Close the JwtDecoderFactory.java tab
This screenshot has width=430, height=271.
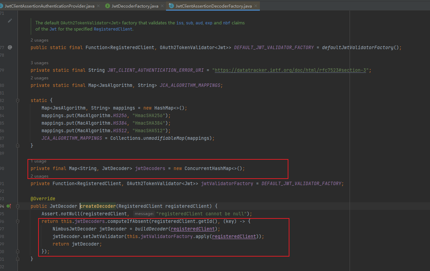(162, 5)
